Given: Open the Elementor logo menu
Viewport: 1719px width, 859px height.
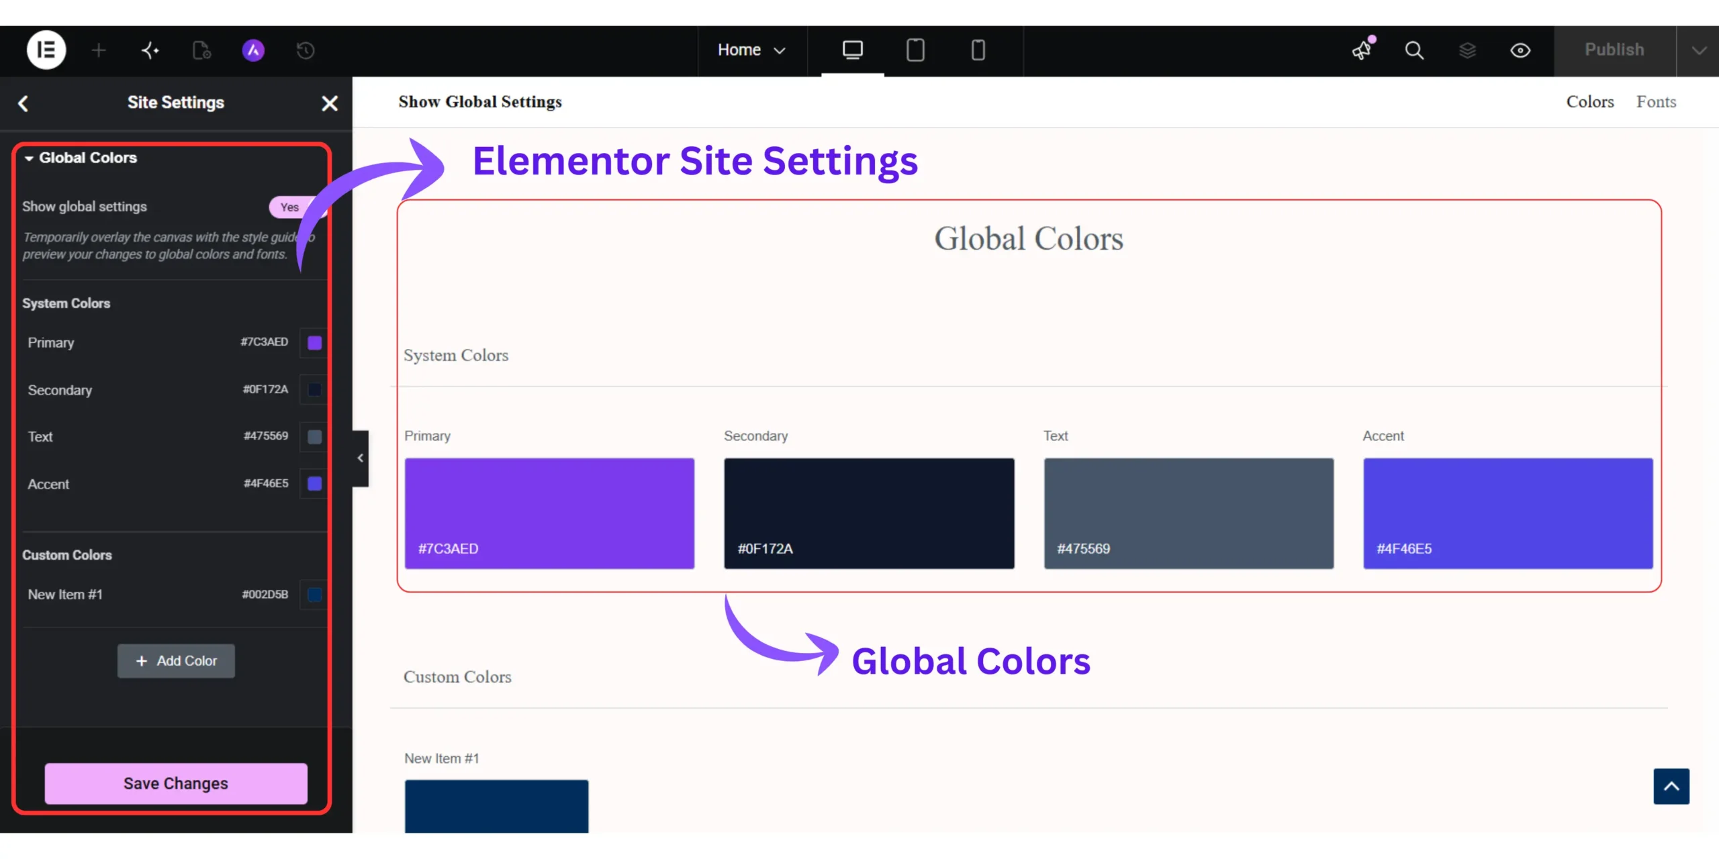Looking at the screenshot, I should tap(46, 50).
